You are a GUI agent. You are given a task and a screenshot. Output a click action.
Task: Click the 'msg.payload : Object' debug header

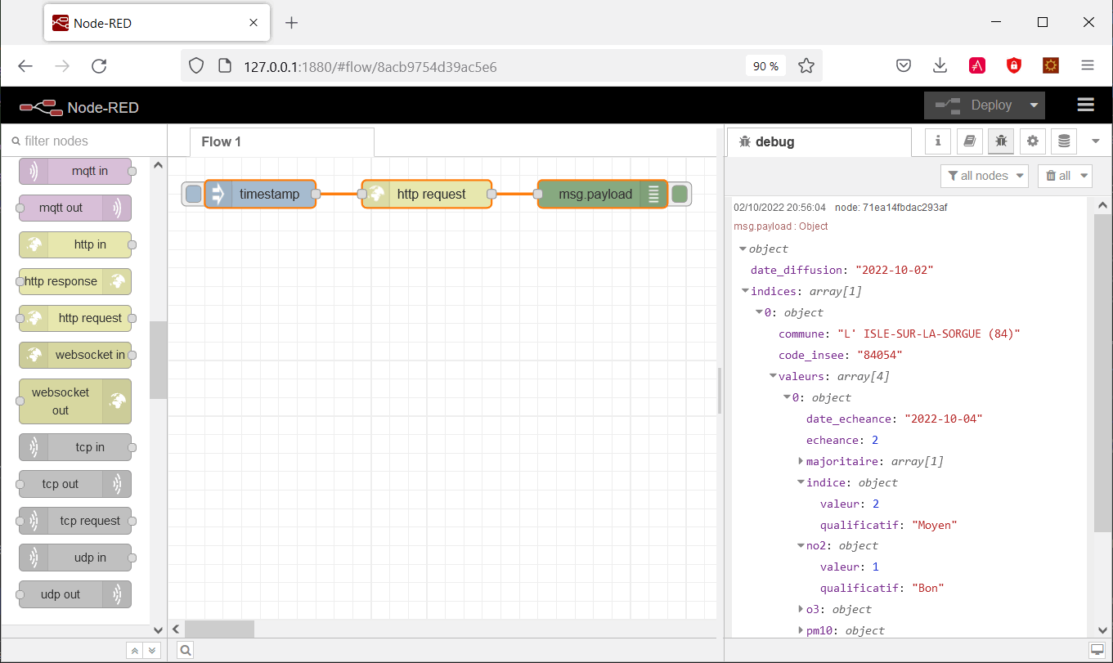(x=781, y=226)
